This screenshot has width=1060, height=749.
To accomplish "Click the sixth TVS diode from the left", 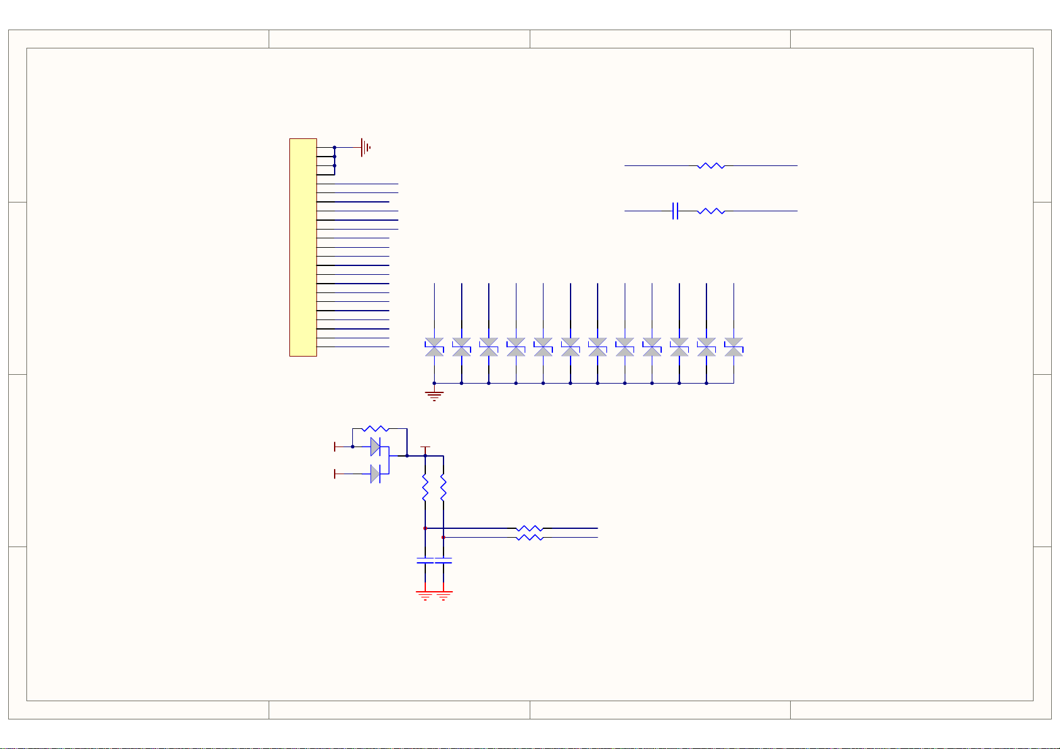I will tap(571, 347).
